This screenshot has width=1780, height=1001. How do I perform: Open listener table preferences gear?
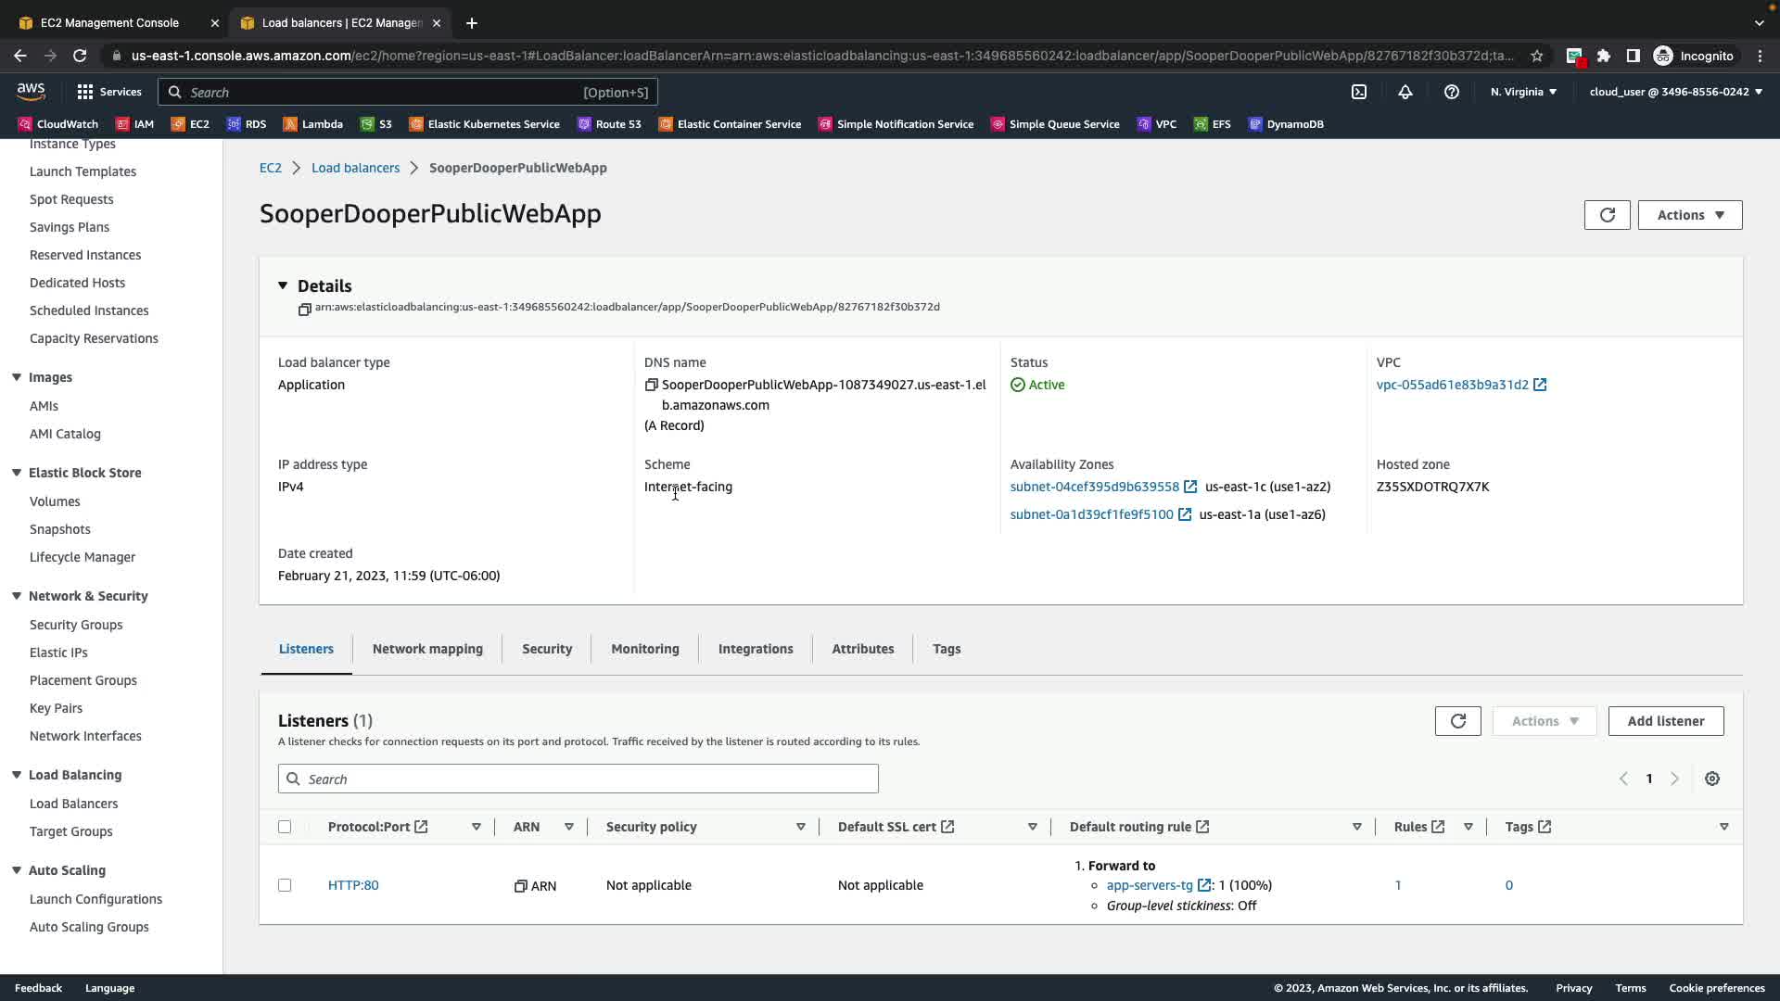click(x=1712, y=779)
